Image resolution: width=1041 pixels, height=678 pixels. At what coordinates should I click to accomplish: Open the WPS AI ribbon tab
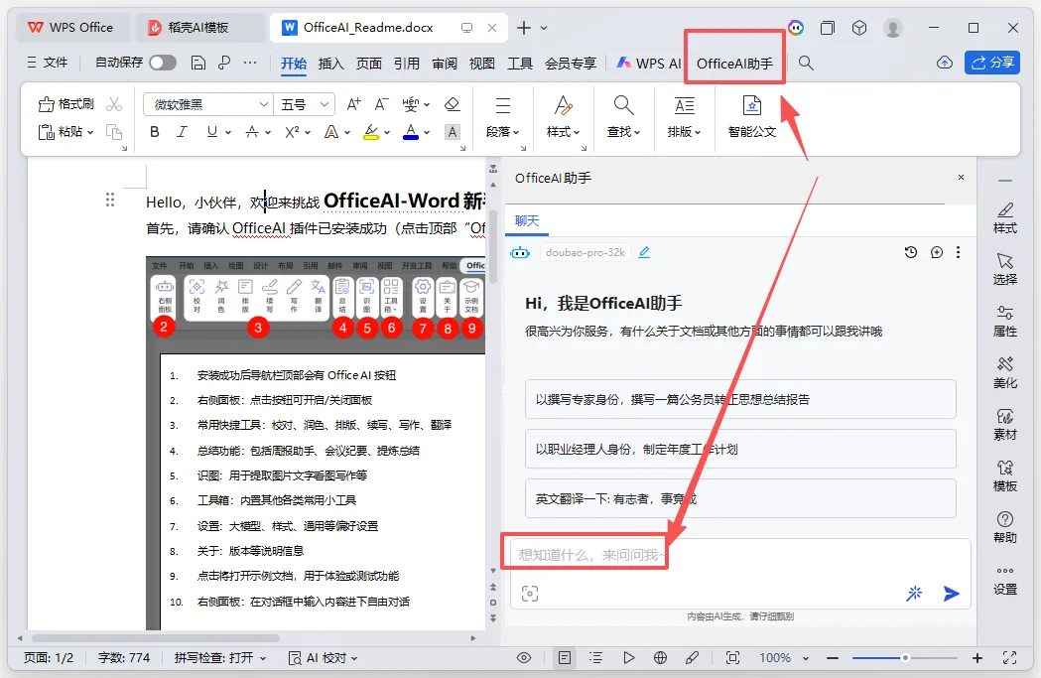point(649,64)
